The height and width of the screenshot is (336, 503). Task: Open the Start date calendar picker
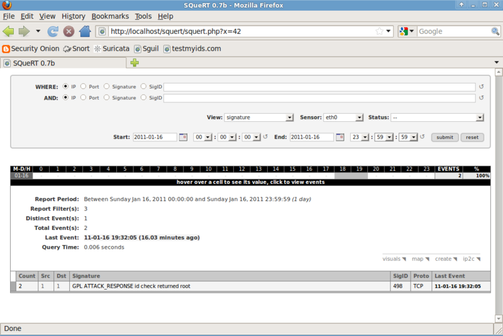pyautogui.click(x=183, y=137)
